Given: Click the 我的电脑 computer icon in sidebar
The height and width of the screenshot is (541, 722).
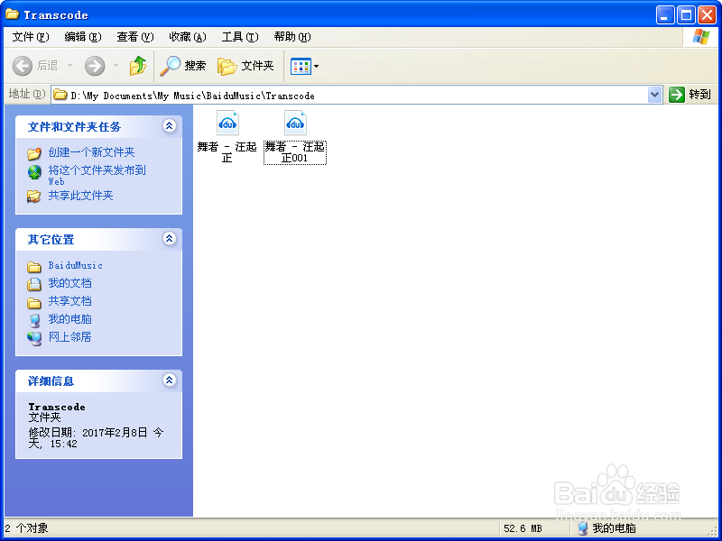Looking at the screenshot, I should 34,321.
